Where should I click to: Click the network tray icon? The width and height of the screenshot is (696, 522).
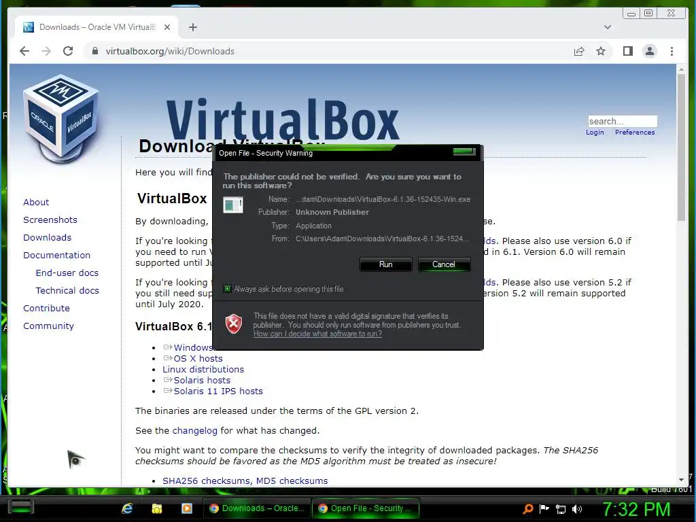tap(561, 509)
